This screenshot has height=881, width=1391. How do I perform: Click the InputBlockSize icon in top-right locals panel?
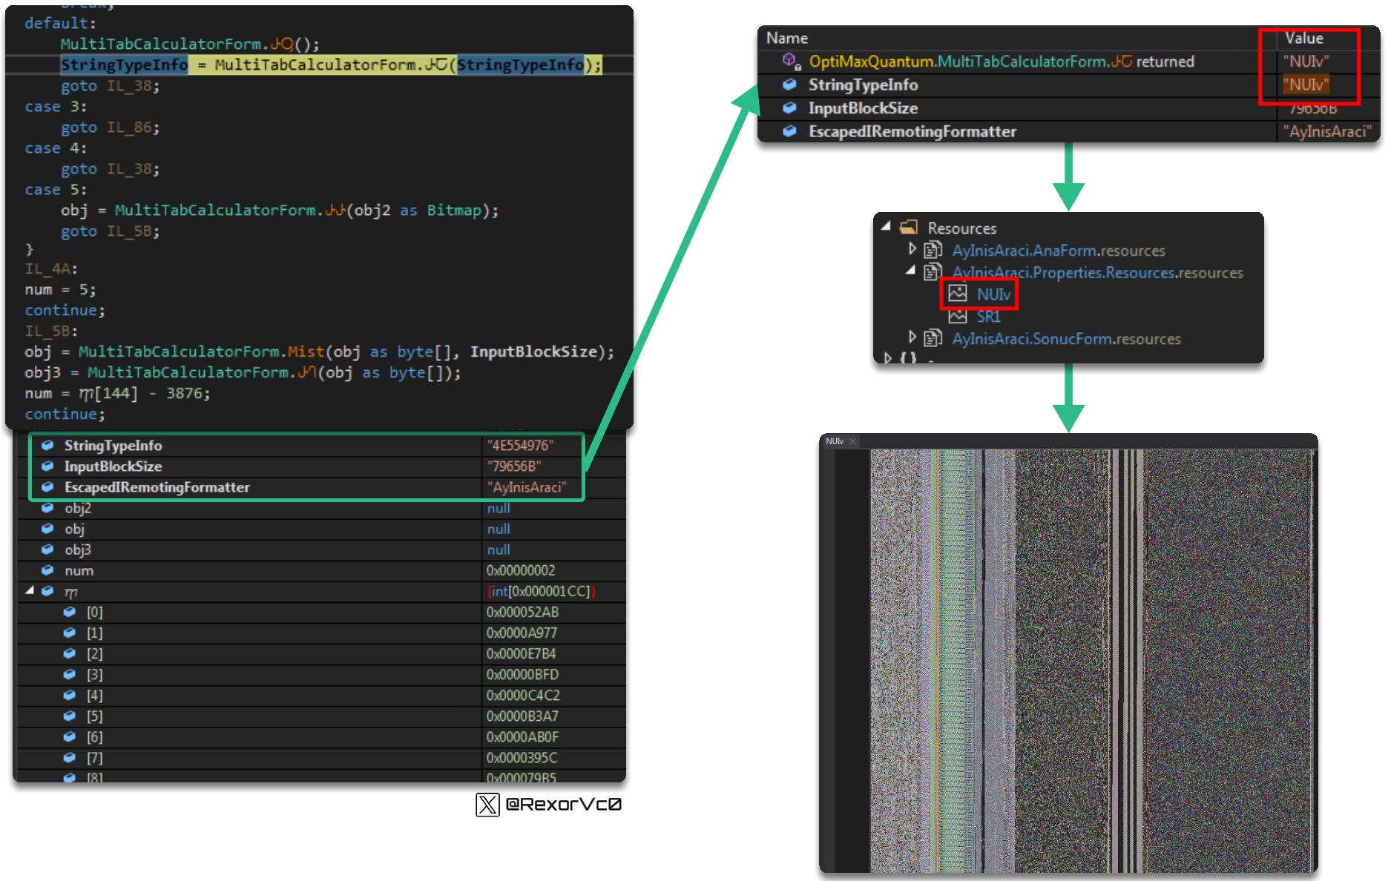[x=790, y=108]
